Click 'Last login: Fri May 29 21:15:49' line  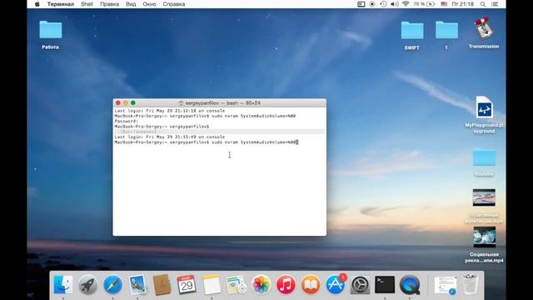tap(170, 137)
